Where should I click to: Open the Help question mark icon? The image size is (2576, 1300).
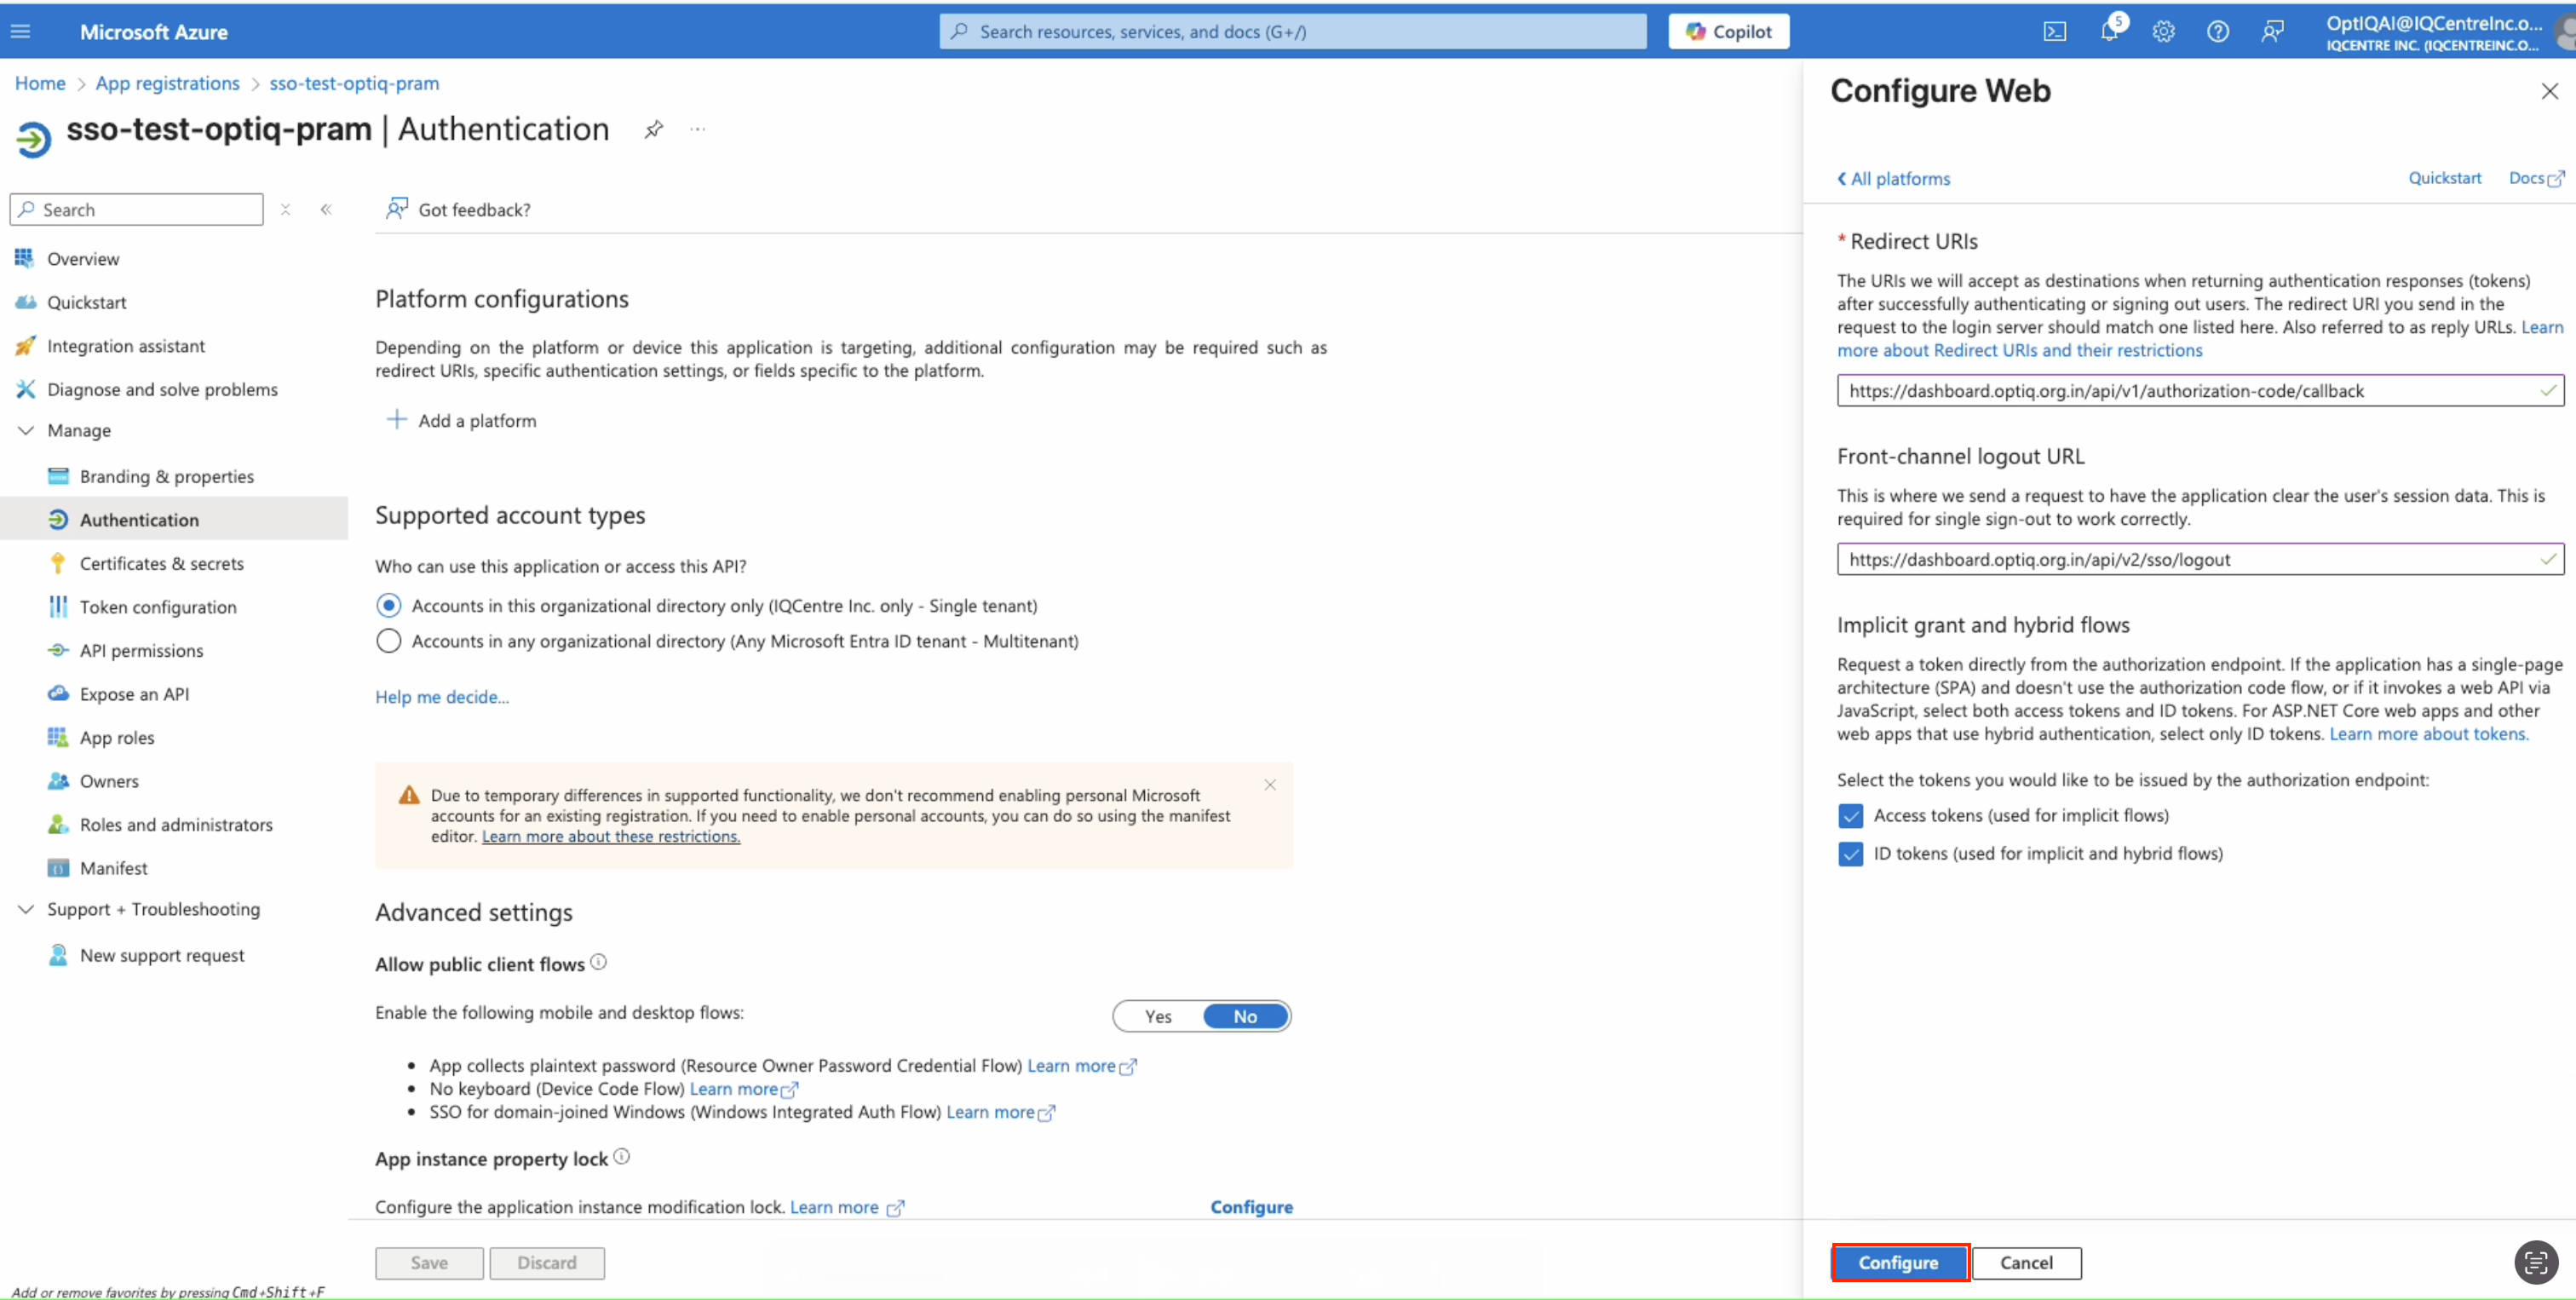pos(2217,32)
